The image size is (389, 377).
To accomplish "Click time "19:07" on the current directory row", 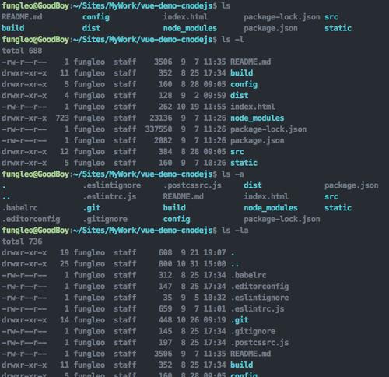I will [215, 252].
